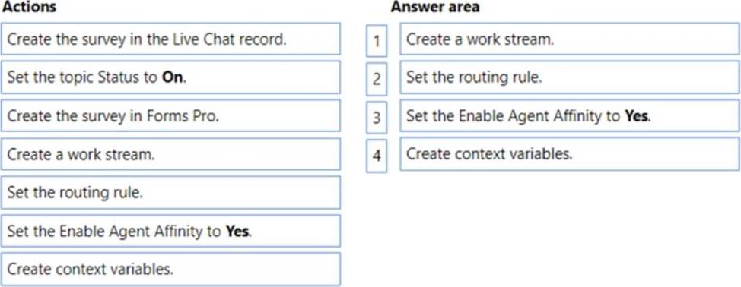
Task: Click answer slot 4 'Create context variables'
Action: 570,153
